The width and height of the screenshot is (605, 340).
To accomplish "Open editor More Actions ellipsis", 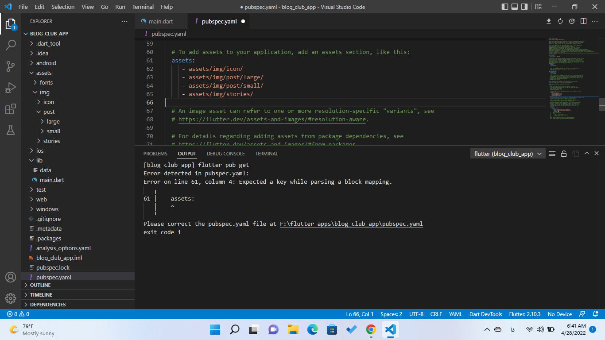I will coord(595,21).
